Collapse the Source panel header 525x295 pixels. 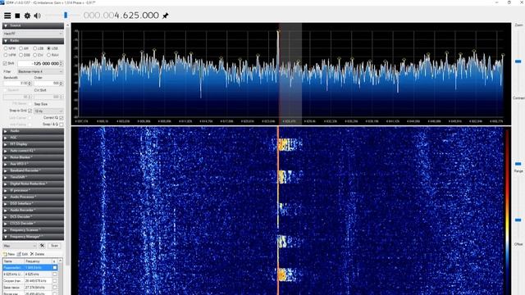click(33, 25)
